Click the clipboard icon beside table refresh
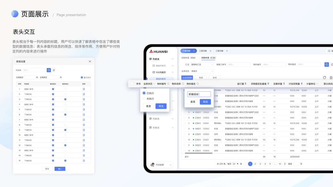 (x=331, y=78)
